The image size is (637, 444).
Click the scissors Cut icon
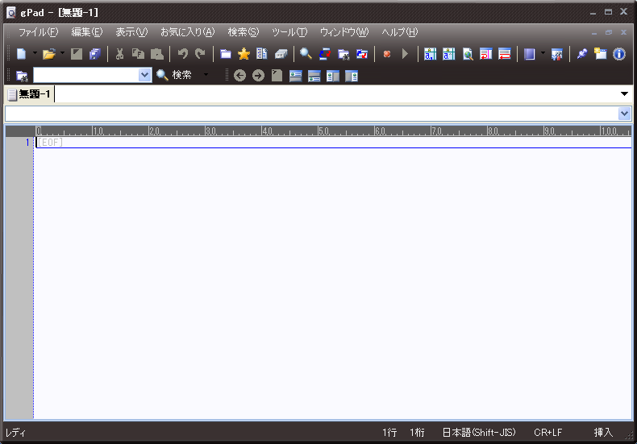coord(119,54)
